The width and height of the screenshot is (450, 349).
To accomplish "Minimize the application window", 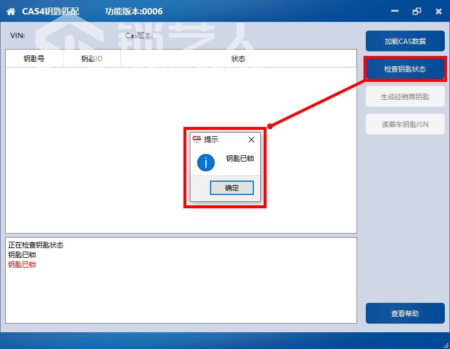I will click(x=395, y=11).
